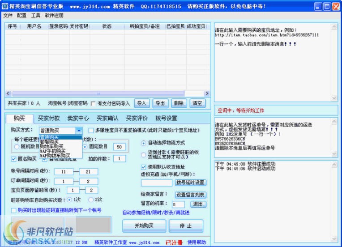Switch to the 买家付款 tab
The height and width of the screenshot is (247, 342).
coord(49,119)
